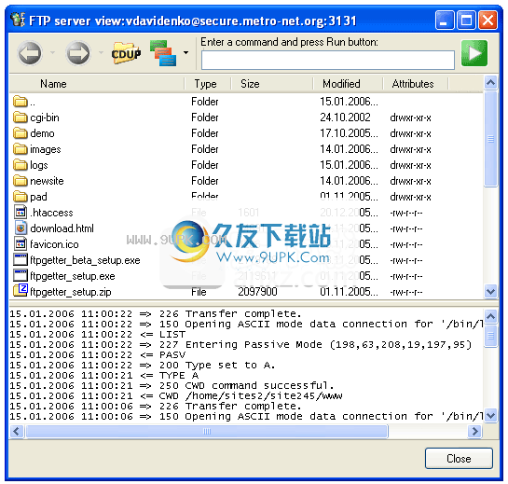
Task: Select the ftpgetter_setup.zip file icon
Action: pyautogui.click(x=21, y=290)
